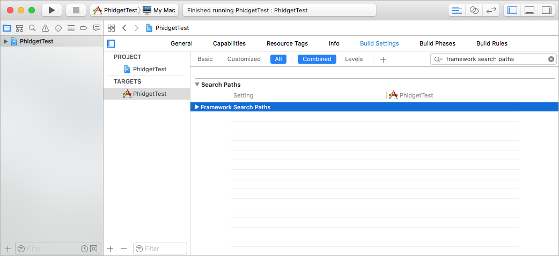Screen dimensions: 559x256
Task: Open search options magnifier dropdown
Action: (438, 59)
